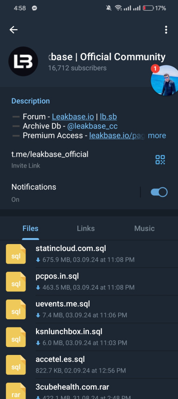Viewport: 178px width, 399px height.
Task: Tap the 'Invite Link' caption
Action: coord(25,166)
